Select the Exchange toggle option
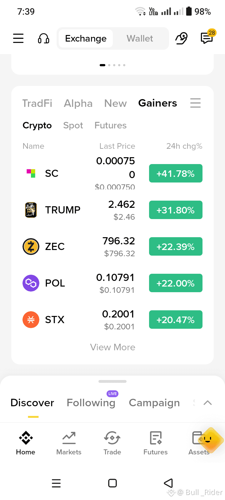This screenshot has width=225, height=500. (86, 38)
